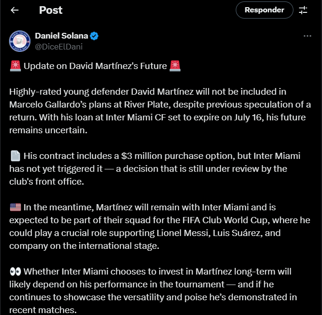Click the paragraph mentioning Marcelo Gallardo's plans

[x=160, y=111]
